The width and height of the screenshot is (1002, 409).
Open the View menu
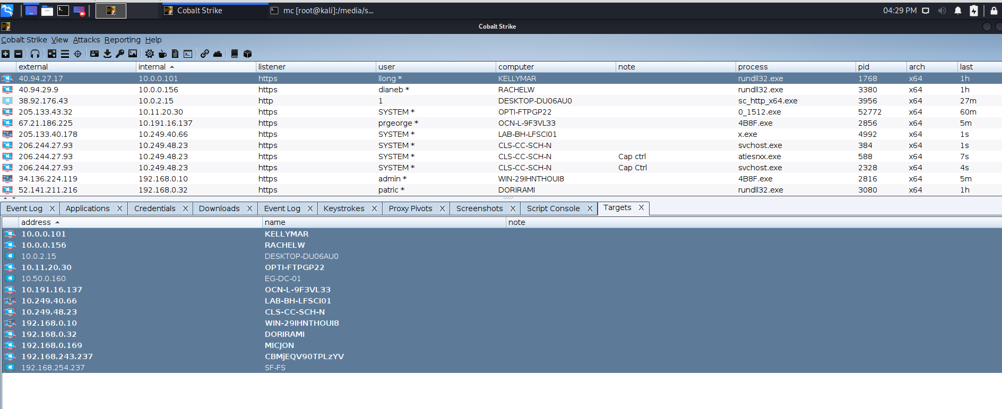click(59, 40)
